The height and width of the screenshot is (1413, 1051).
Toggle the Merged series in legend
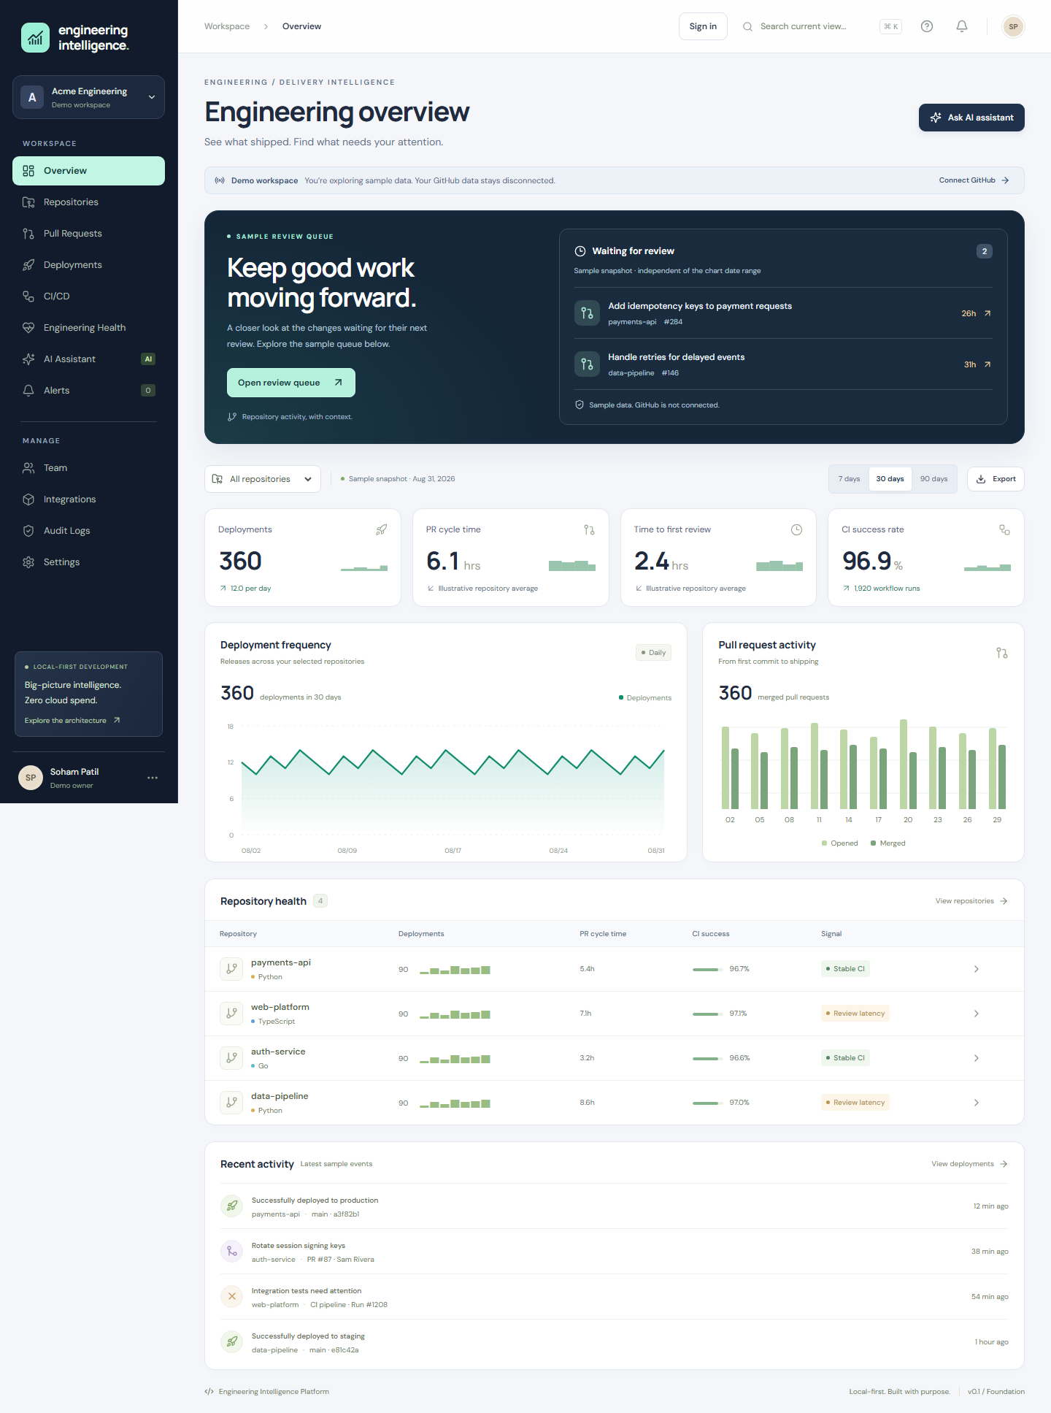888,843
